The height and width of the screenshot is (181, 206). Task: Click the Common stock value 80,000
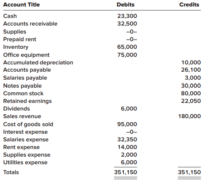[x=191, y=93]
